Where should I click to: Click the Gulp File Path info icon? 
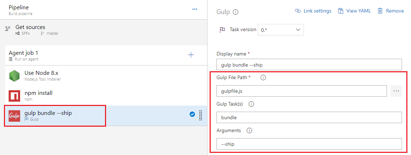[x=263, y=78]
